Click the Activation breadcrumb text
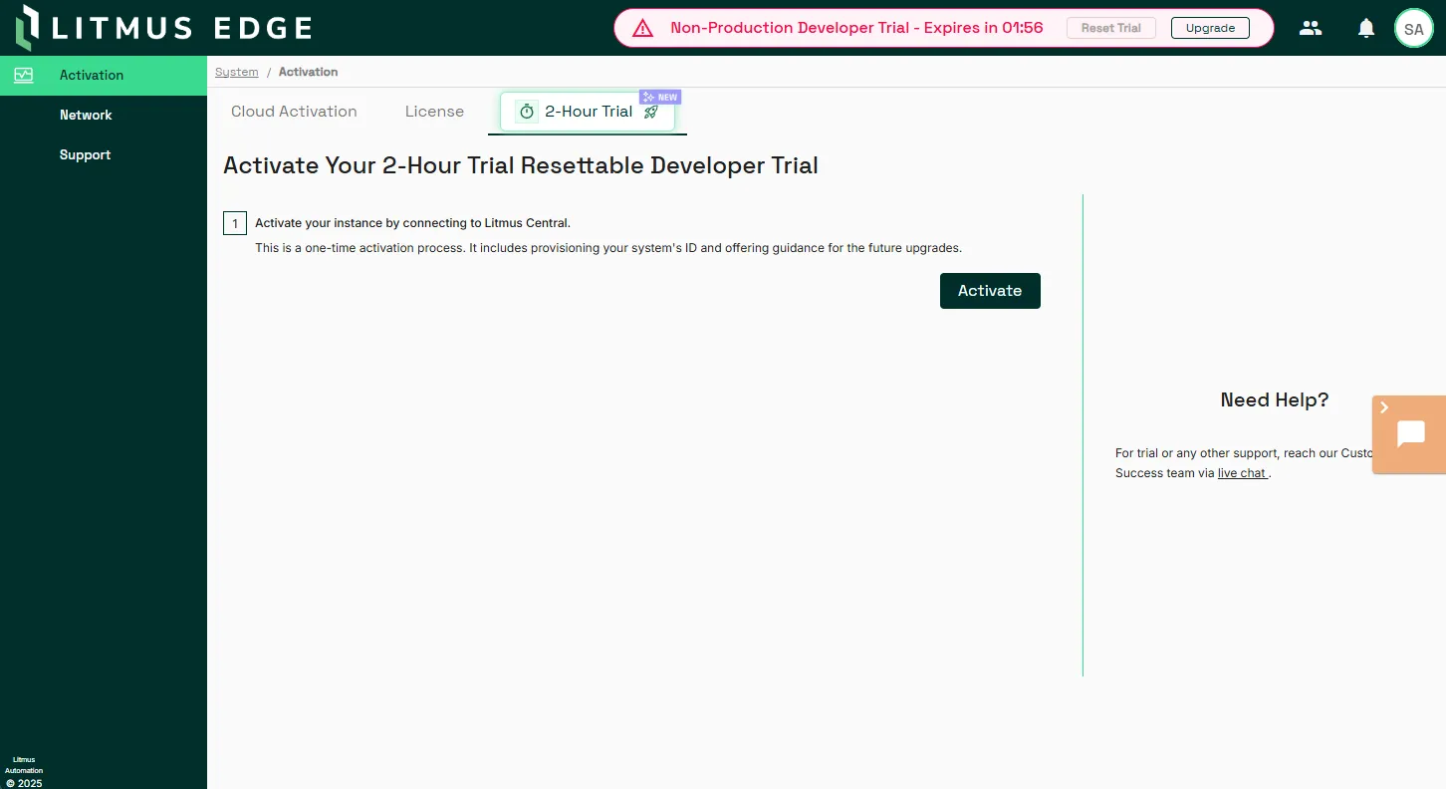Viewport: 1446px width, 789px height. coord(309,72)
